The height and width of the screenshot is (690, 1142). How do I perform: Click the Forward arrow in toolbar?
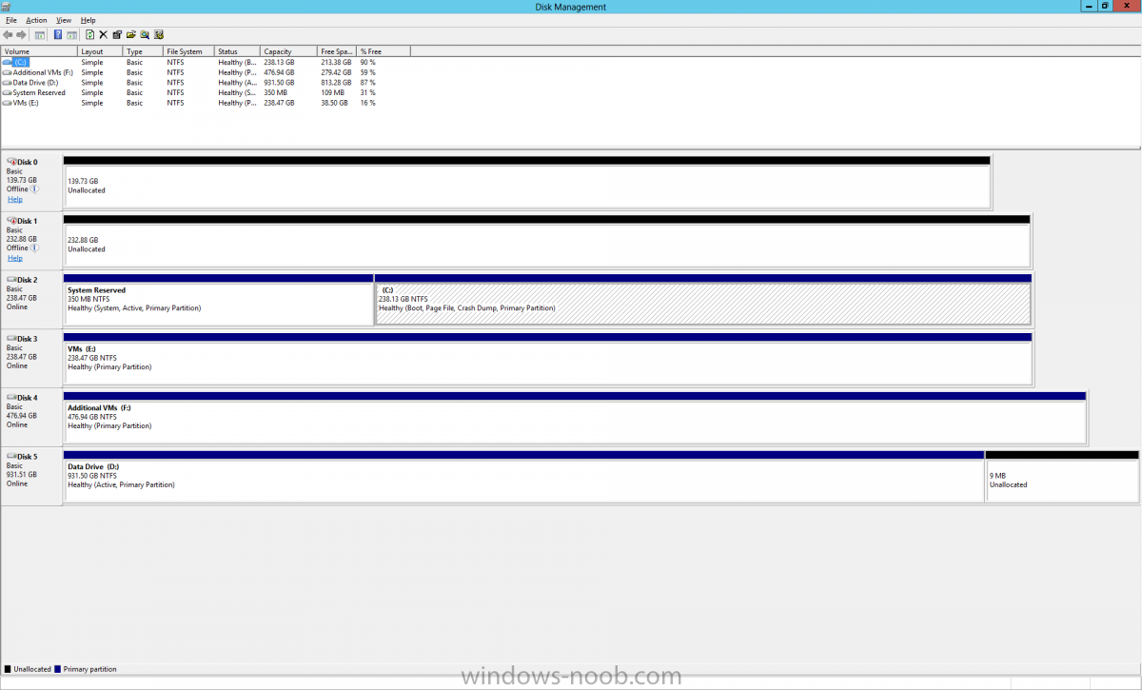tap(21, 35)
